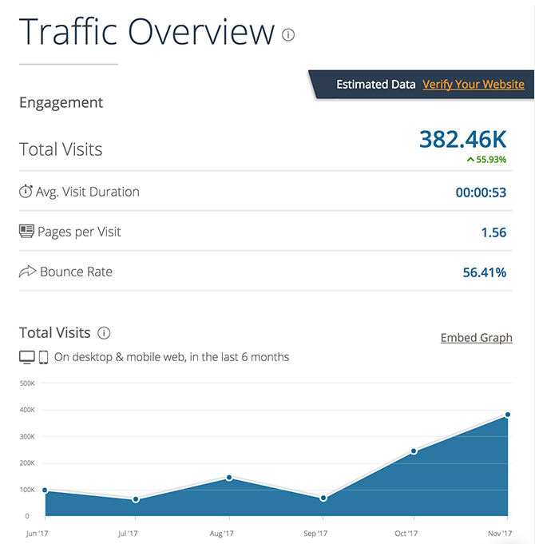This screenshot has width=535, height=544.
Task: Click the stopwatch icon for Avg. Visit Duration
Action: [26, 192]
